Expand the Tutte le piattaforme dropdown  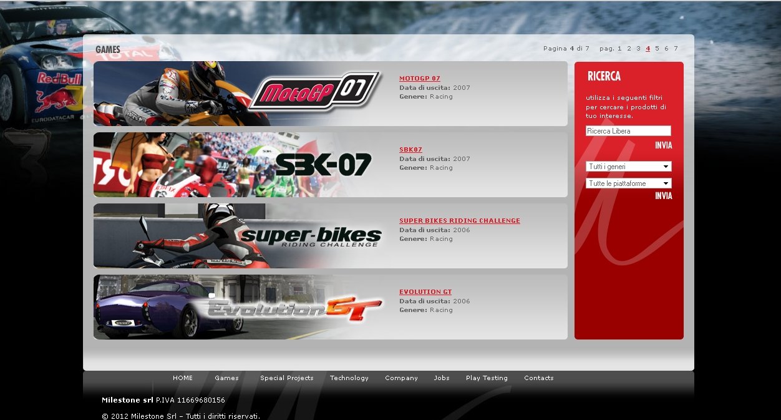[x=629, y=183]
